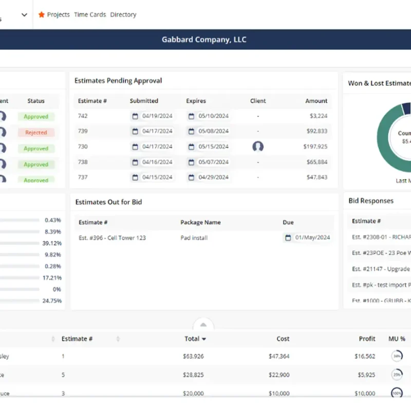Image resolution: width=411 pixels, height=411 pixels.
Task: Click the Expires column header
Action: 196,101
